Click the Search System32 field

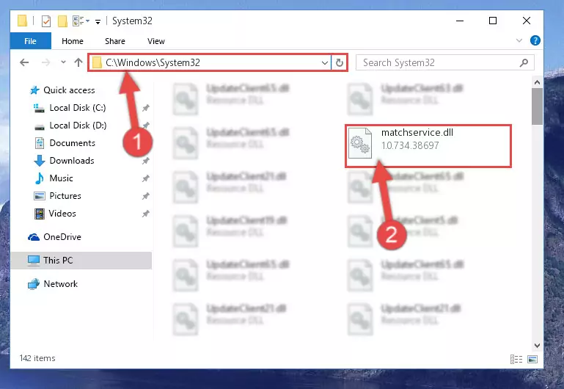445,62
